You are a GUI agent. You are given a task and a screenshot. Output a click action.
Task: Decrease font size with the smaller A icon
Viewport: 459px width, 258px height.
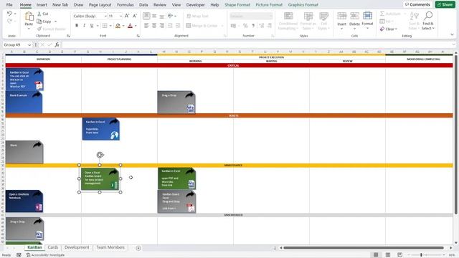pos(135,16)
